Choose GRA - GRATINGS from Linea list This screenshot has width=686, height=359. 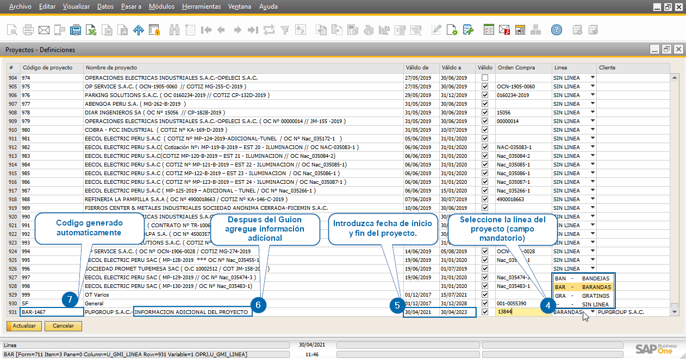click(584, 296)
